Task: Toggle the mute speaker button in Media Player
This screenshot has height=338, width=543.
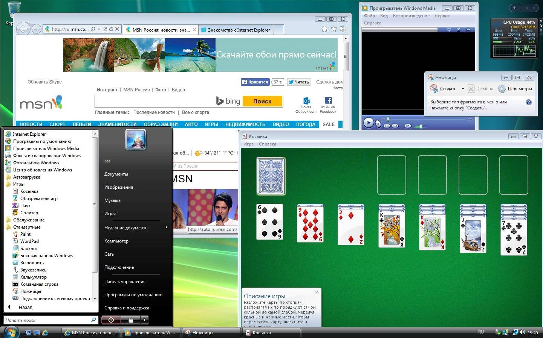Action: pyautogui.click(x=407, y=126)
